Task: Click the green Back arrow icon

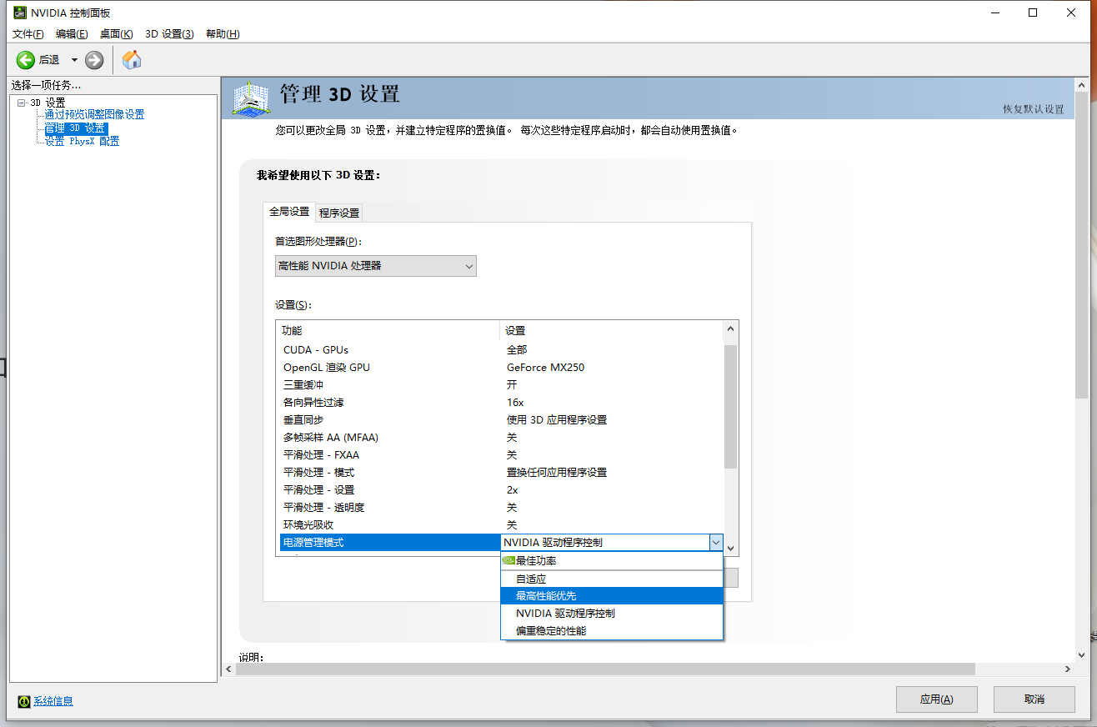Action: 26,59
